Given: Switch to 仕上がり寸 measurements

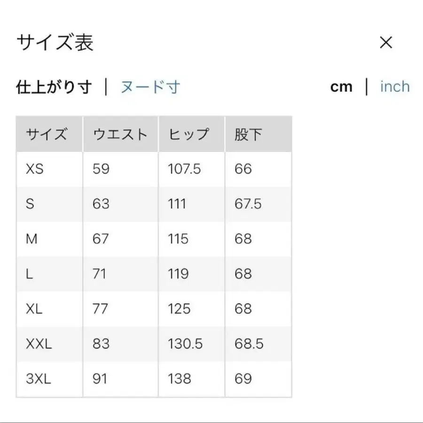Looking at the screenshot, I should click(x=53, y=86).
